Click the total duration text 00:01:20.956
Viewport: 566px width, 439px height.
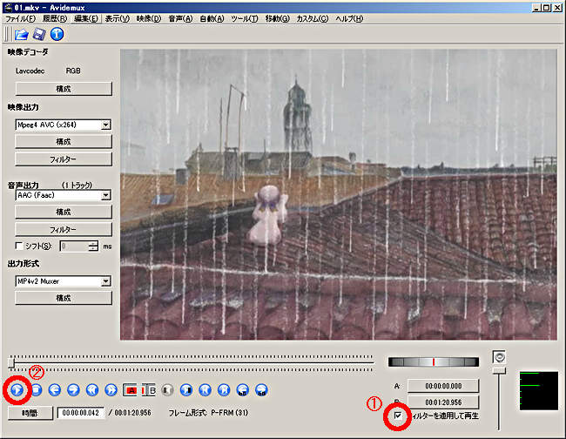[x=132, y=413]
